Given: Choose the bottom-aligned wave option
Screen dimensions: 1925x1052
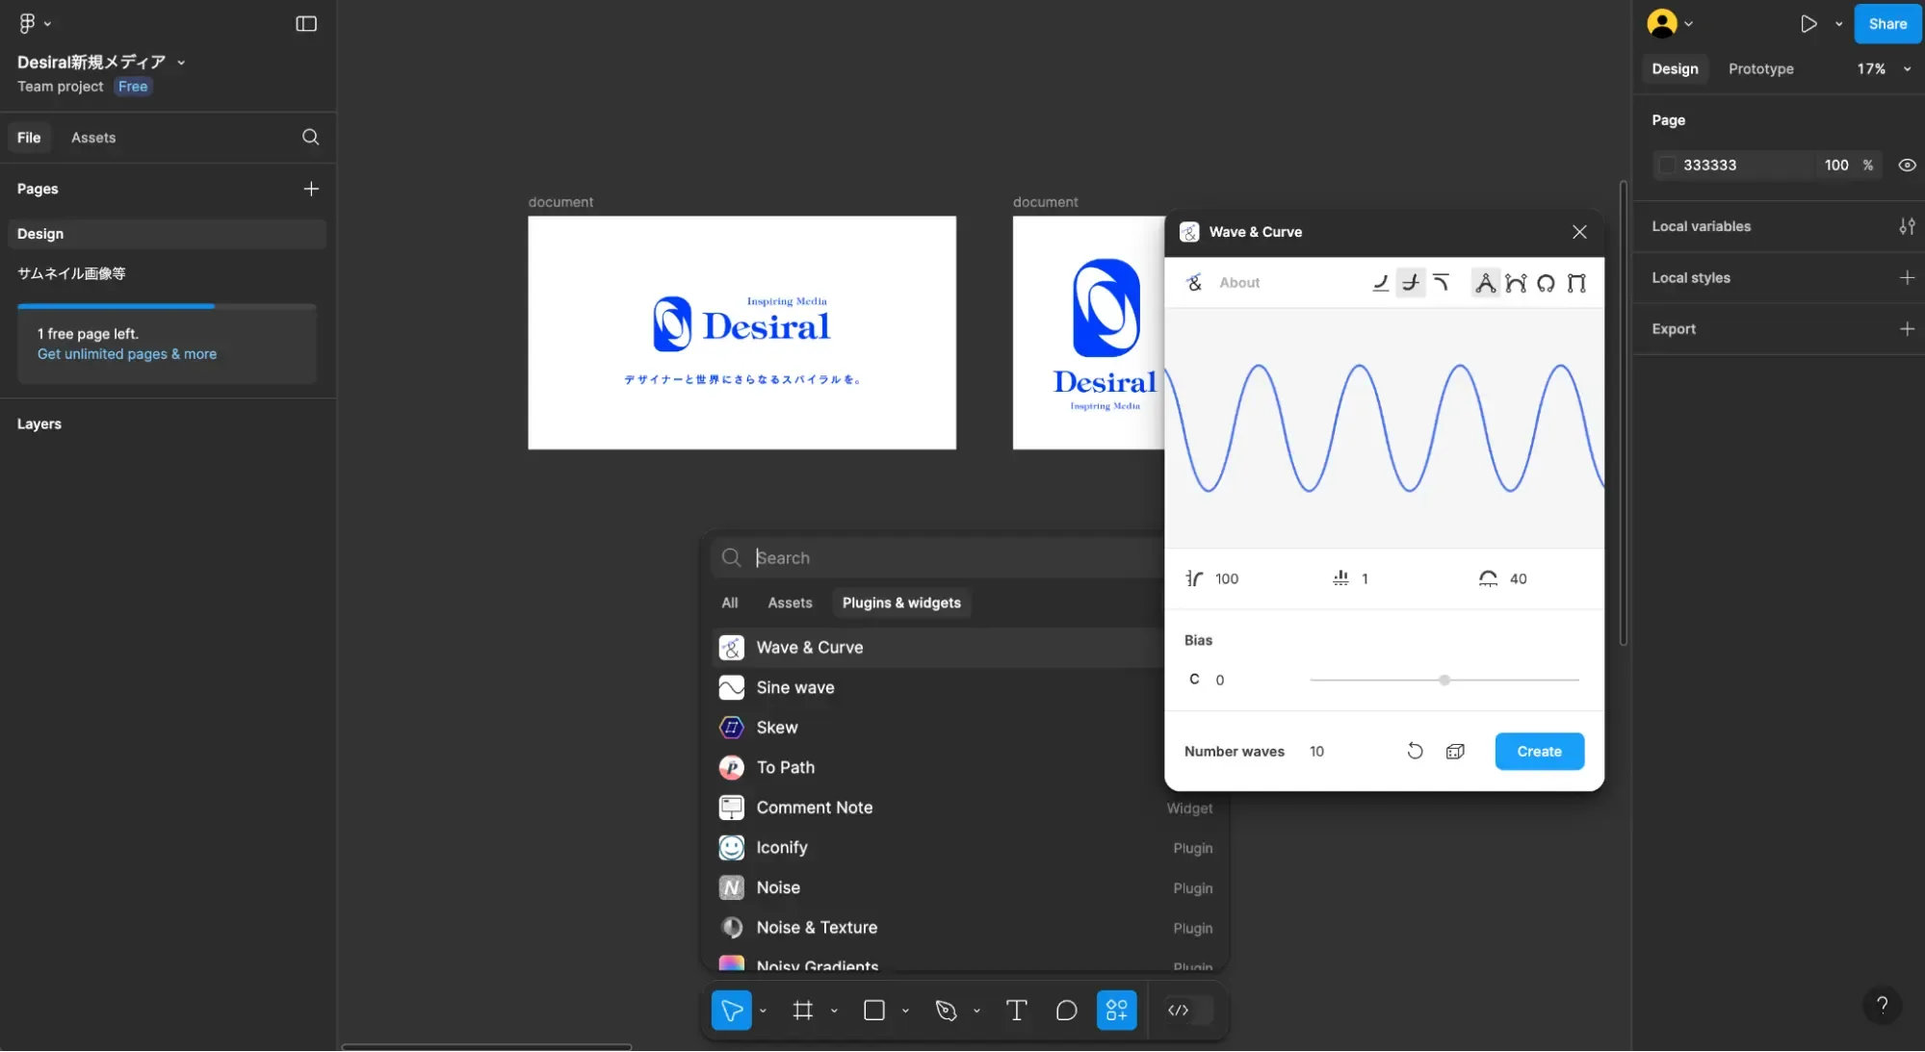Looking at the screenshot, I should click(1380, 282).
